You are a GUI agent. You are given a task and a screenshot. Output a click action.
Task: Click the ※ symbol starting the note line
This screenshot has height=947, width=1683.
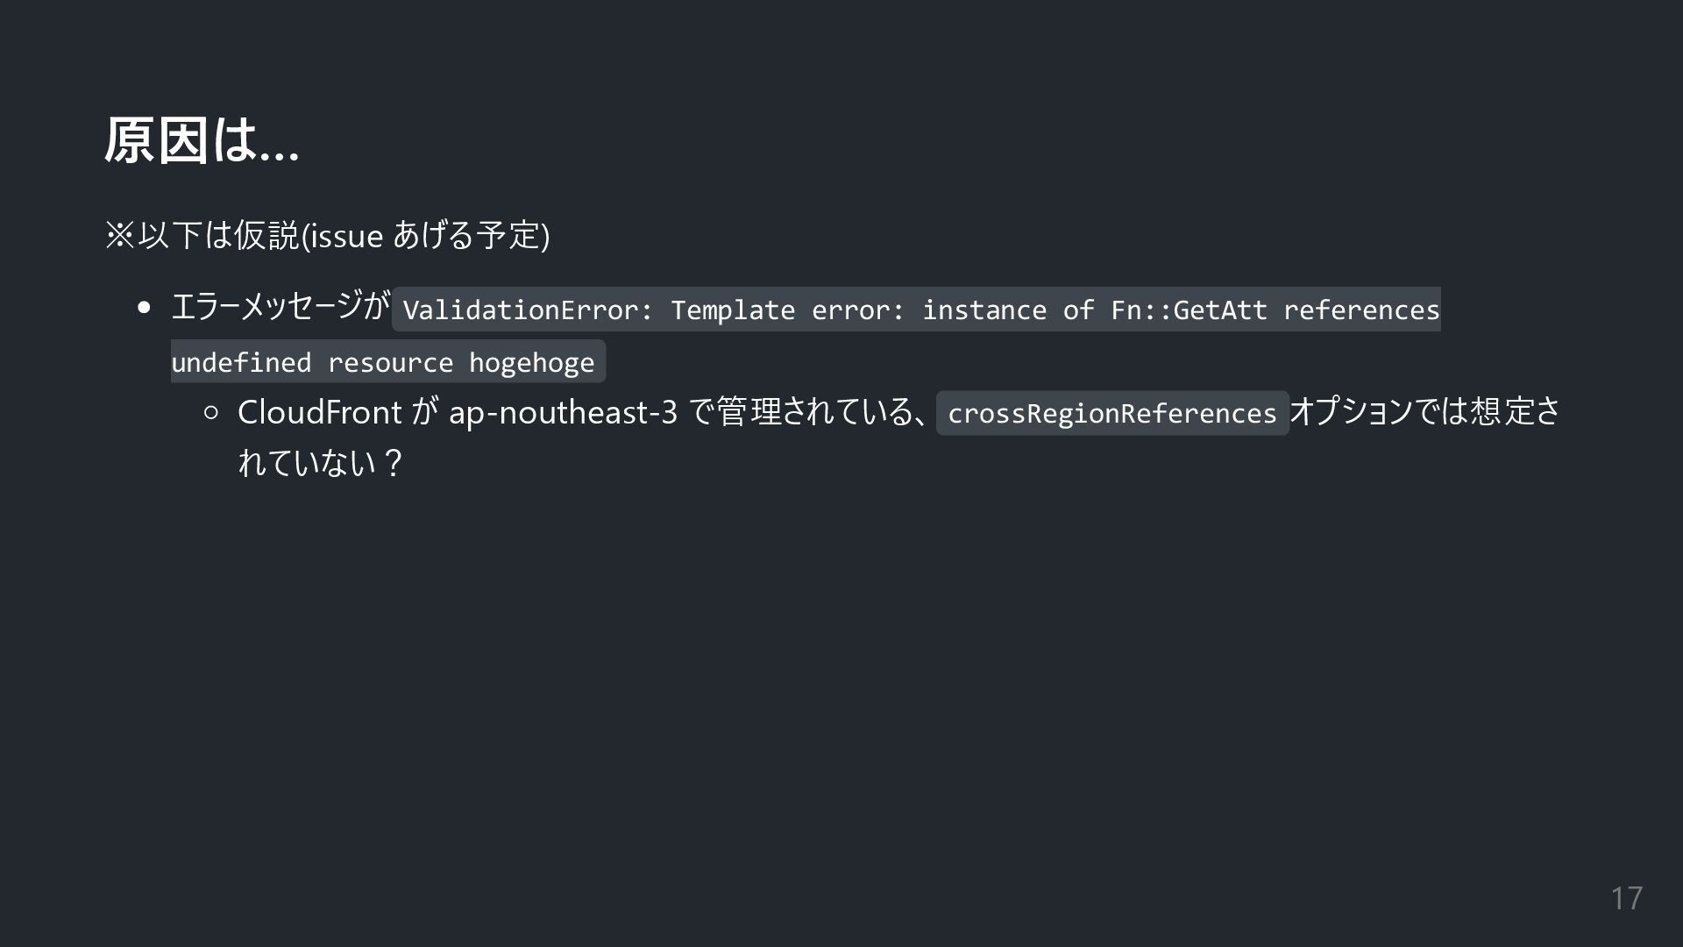(120, 235)
